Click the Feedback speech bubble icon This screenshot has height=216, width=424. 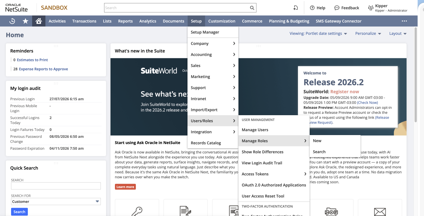pyautogui.click(x=337, y=8)
